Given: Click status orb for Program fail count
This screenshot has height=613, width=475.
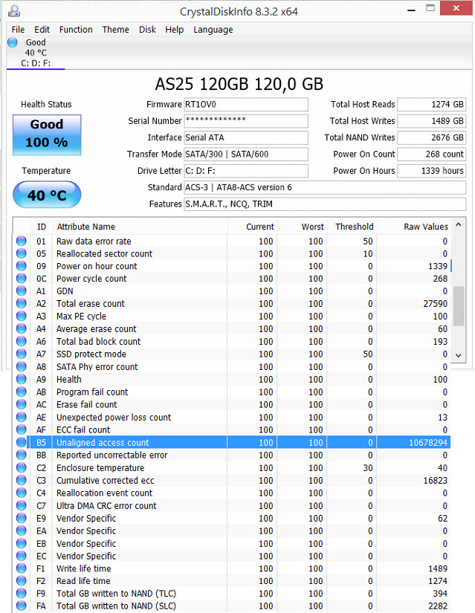Looking at the screenshot, I should point(21,392).
